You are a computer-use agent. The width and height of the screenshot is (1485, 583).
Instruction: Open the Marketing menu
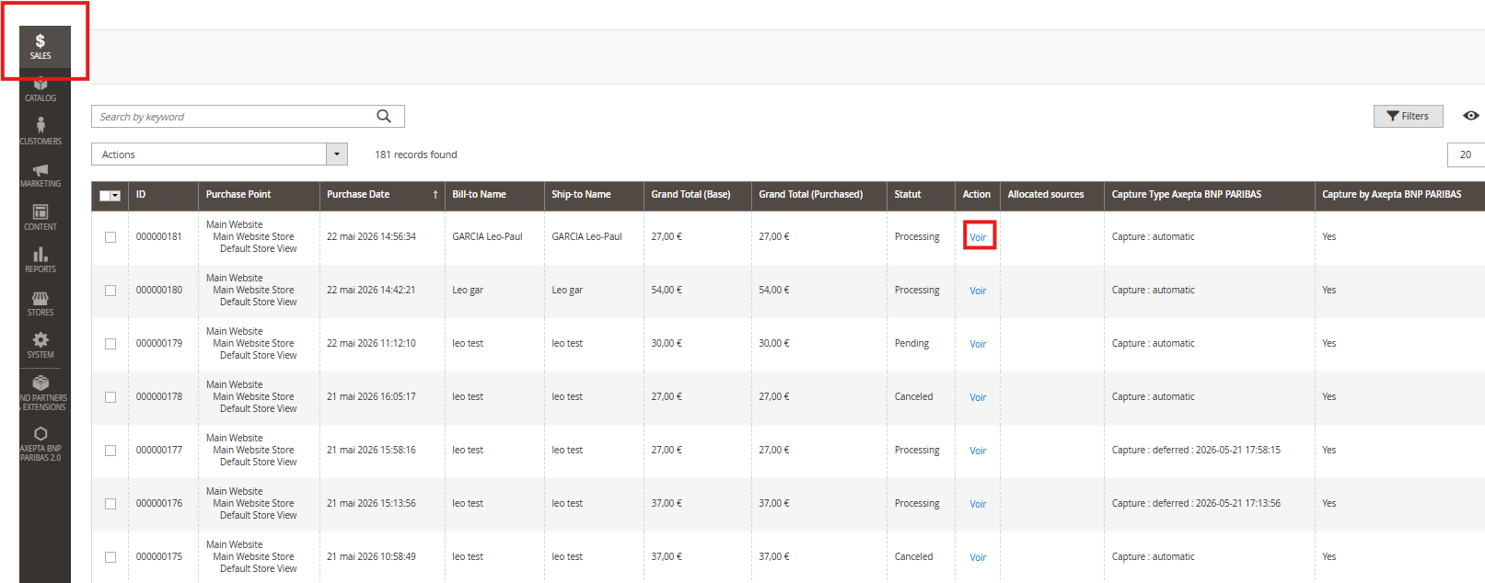tap(41, 176)
